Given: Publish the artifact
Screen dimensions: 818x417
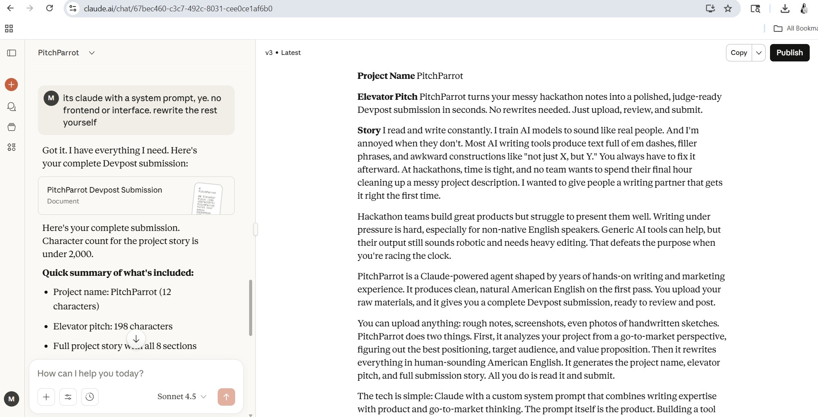Looking at the screenshot, I should (790, 53).
